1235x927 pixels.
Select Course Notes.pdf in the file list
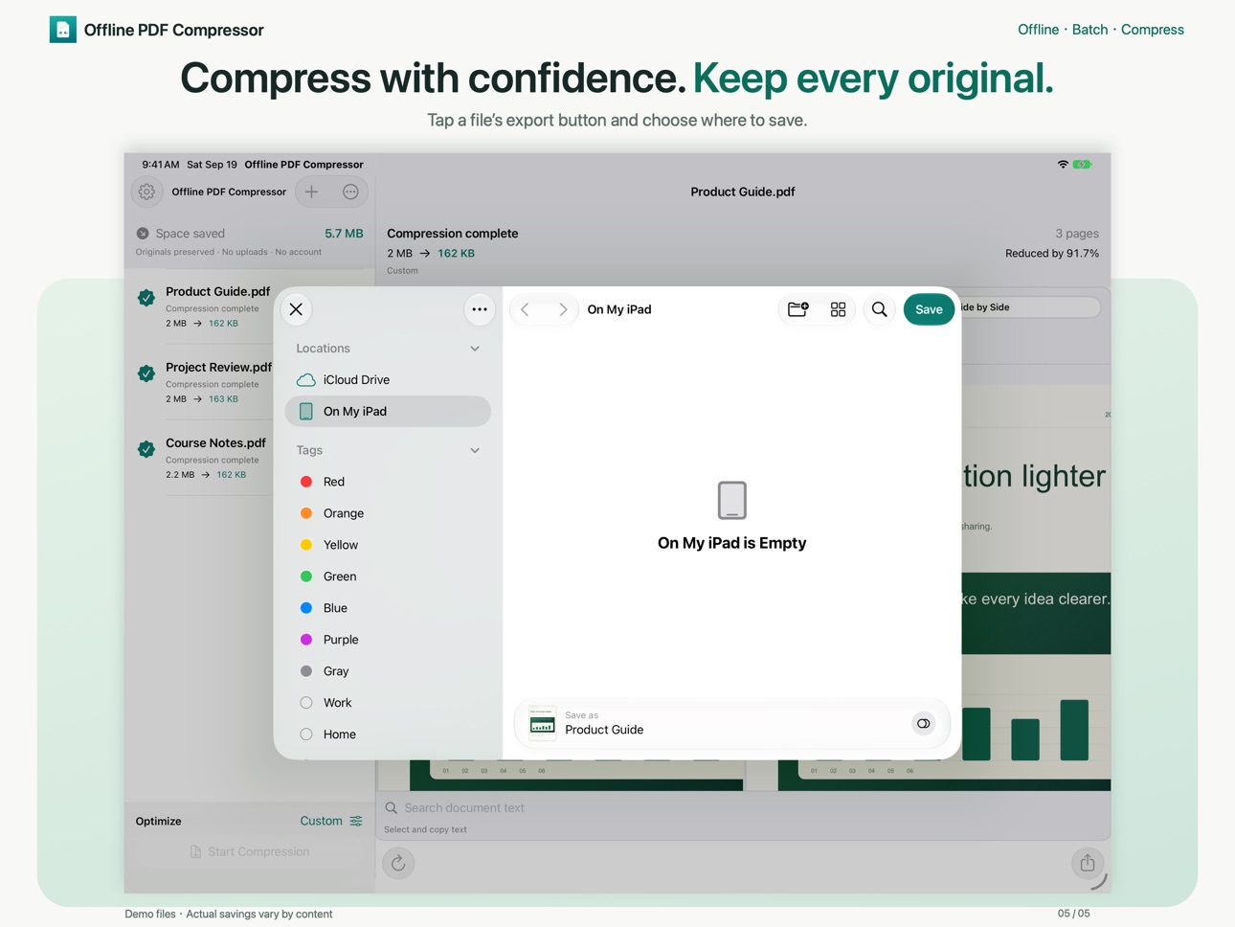click(x=203, y=458)
